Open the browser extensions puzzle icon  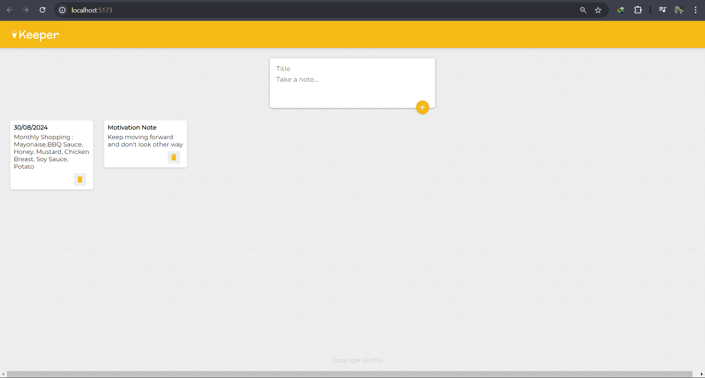tap(638, 10)
